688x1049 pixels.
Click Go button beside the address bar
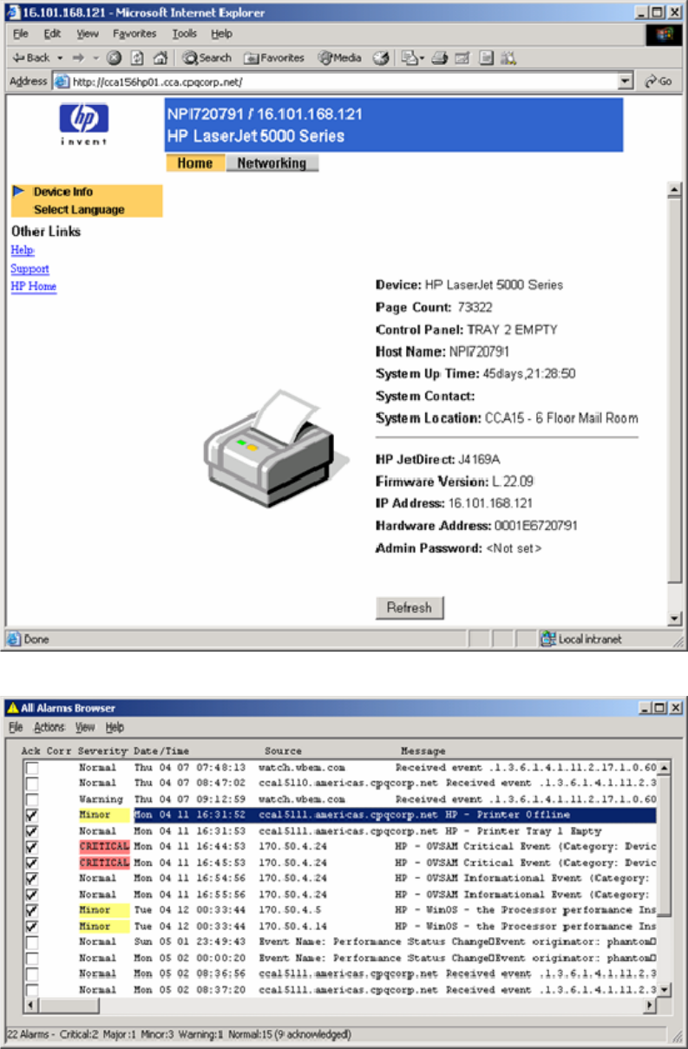(x=659, y=82)
